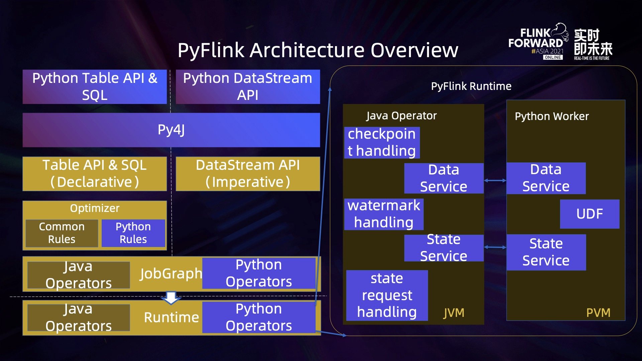Click the Python DataStream API block

[248, 87]
